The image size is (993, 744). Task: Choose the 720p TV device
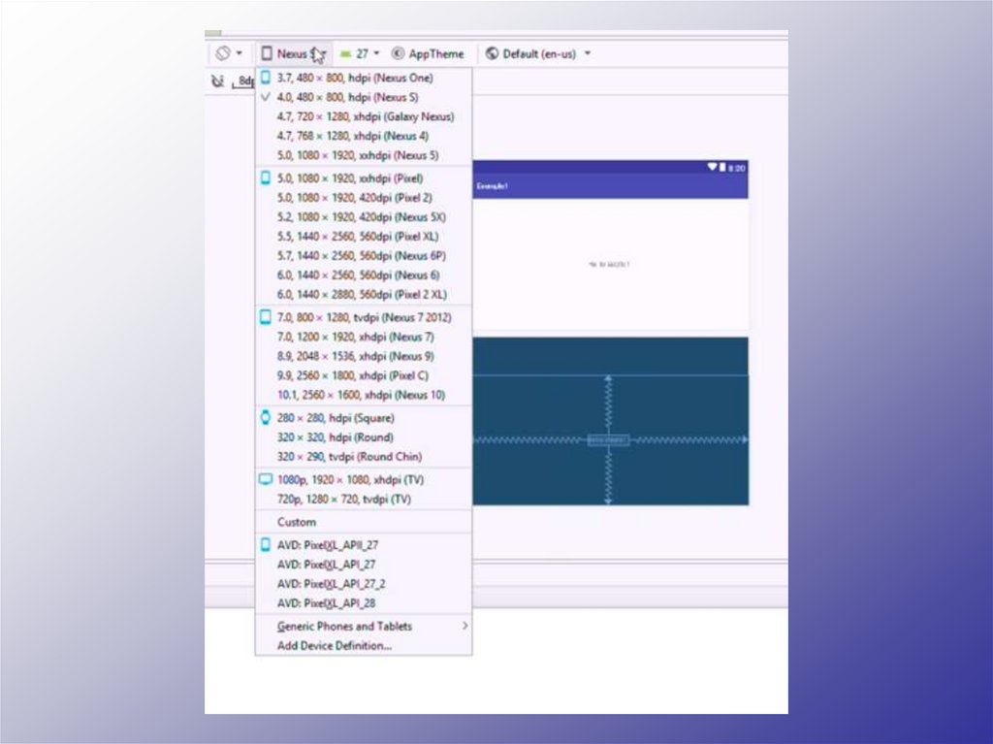364,500
